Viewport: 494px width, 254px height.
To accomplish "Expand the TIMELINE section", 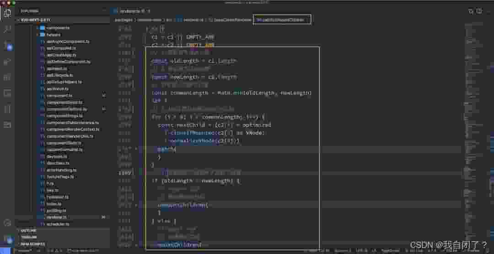I will [62, 237].
